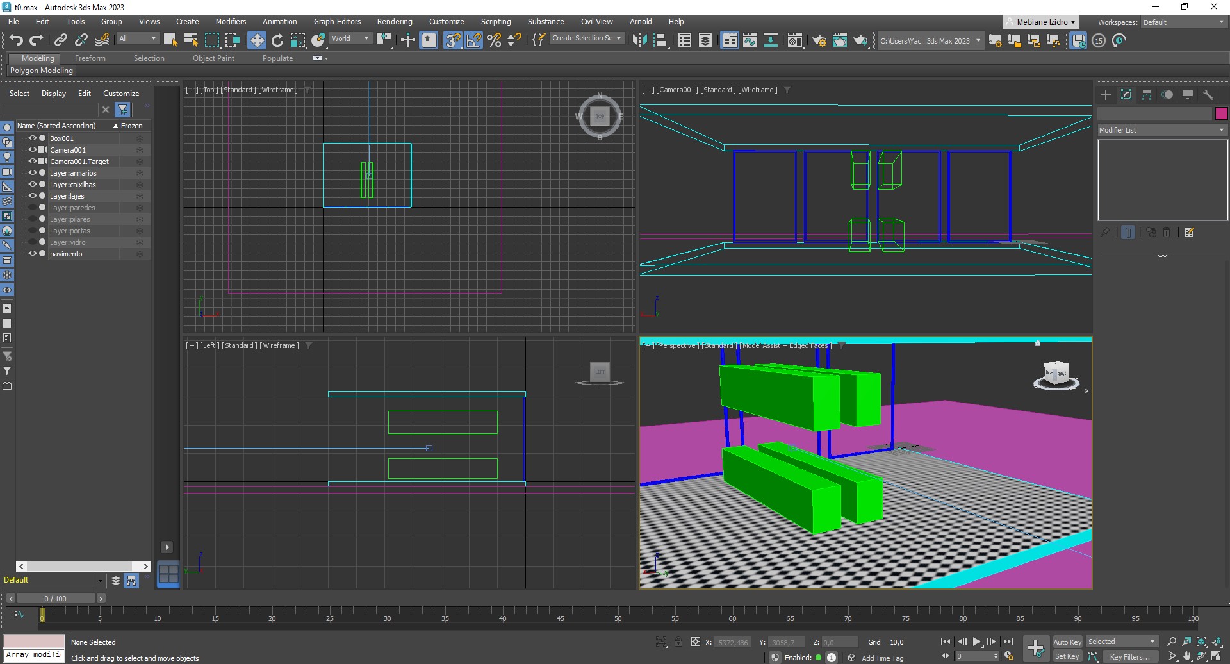Select the Select and Rotate tool

pyautogui.click(x=277, y=40)
